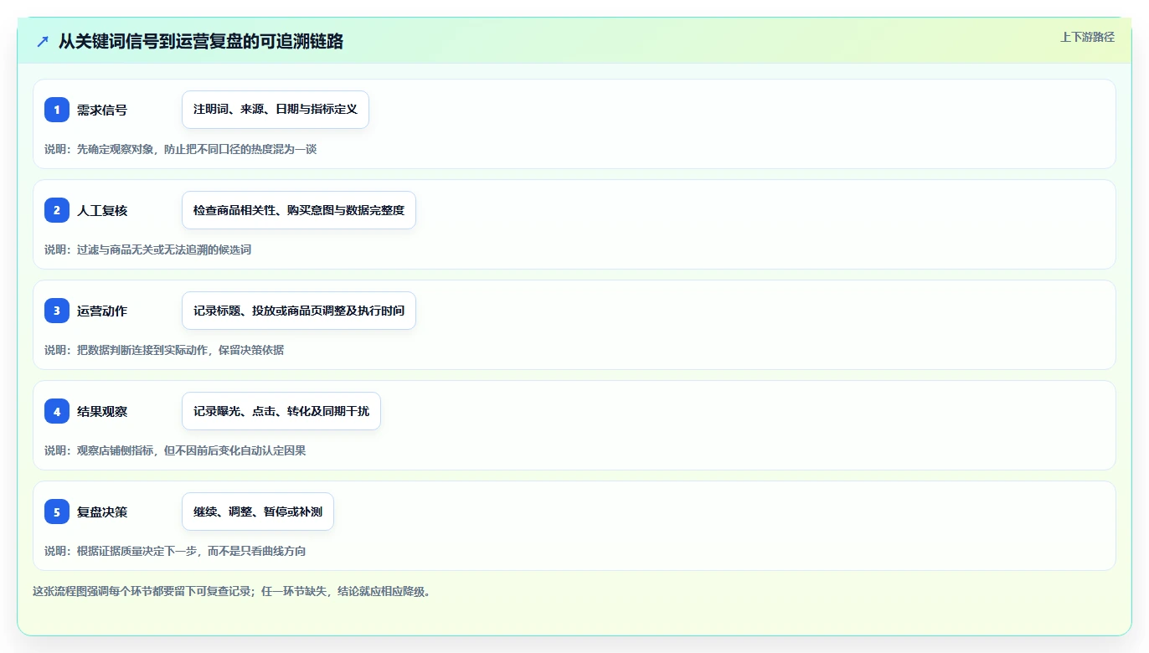Click the step 3 number badge
1149x653 pixels.
57,311
